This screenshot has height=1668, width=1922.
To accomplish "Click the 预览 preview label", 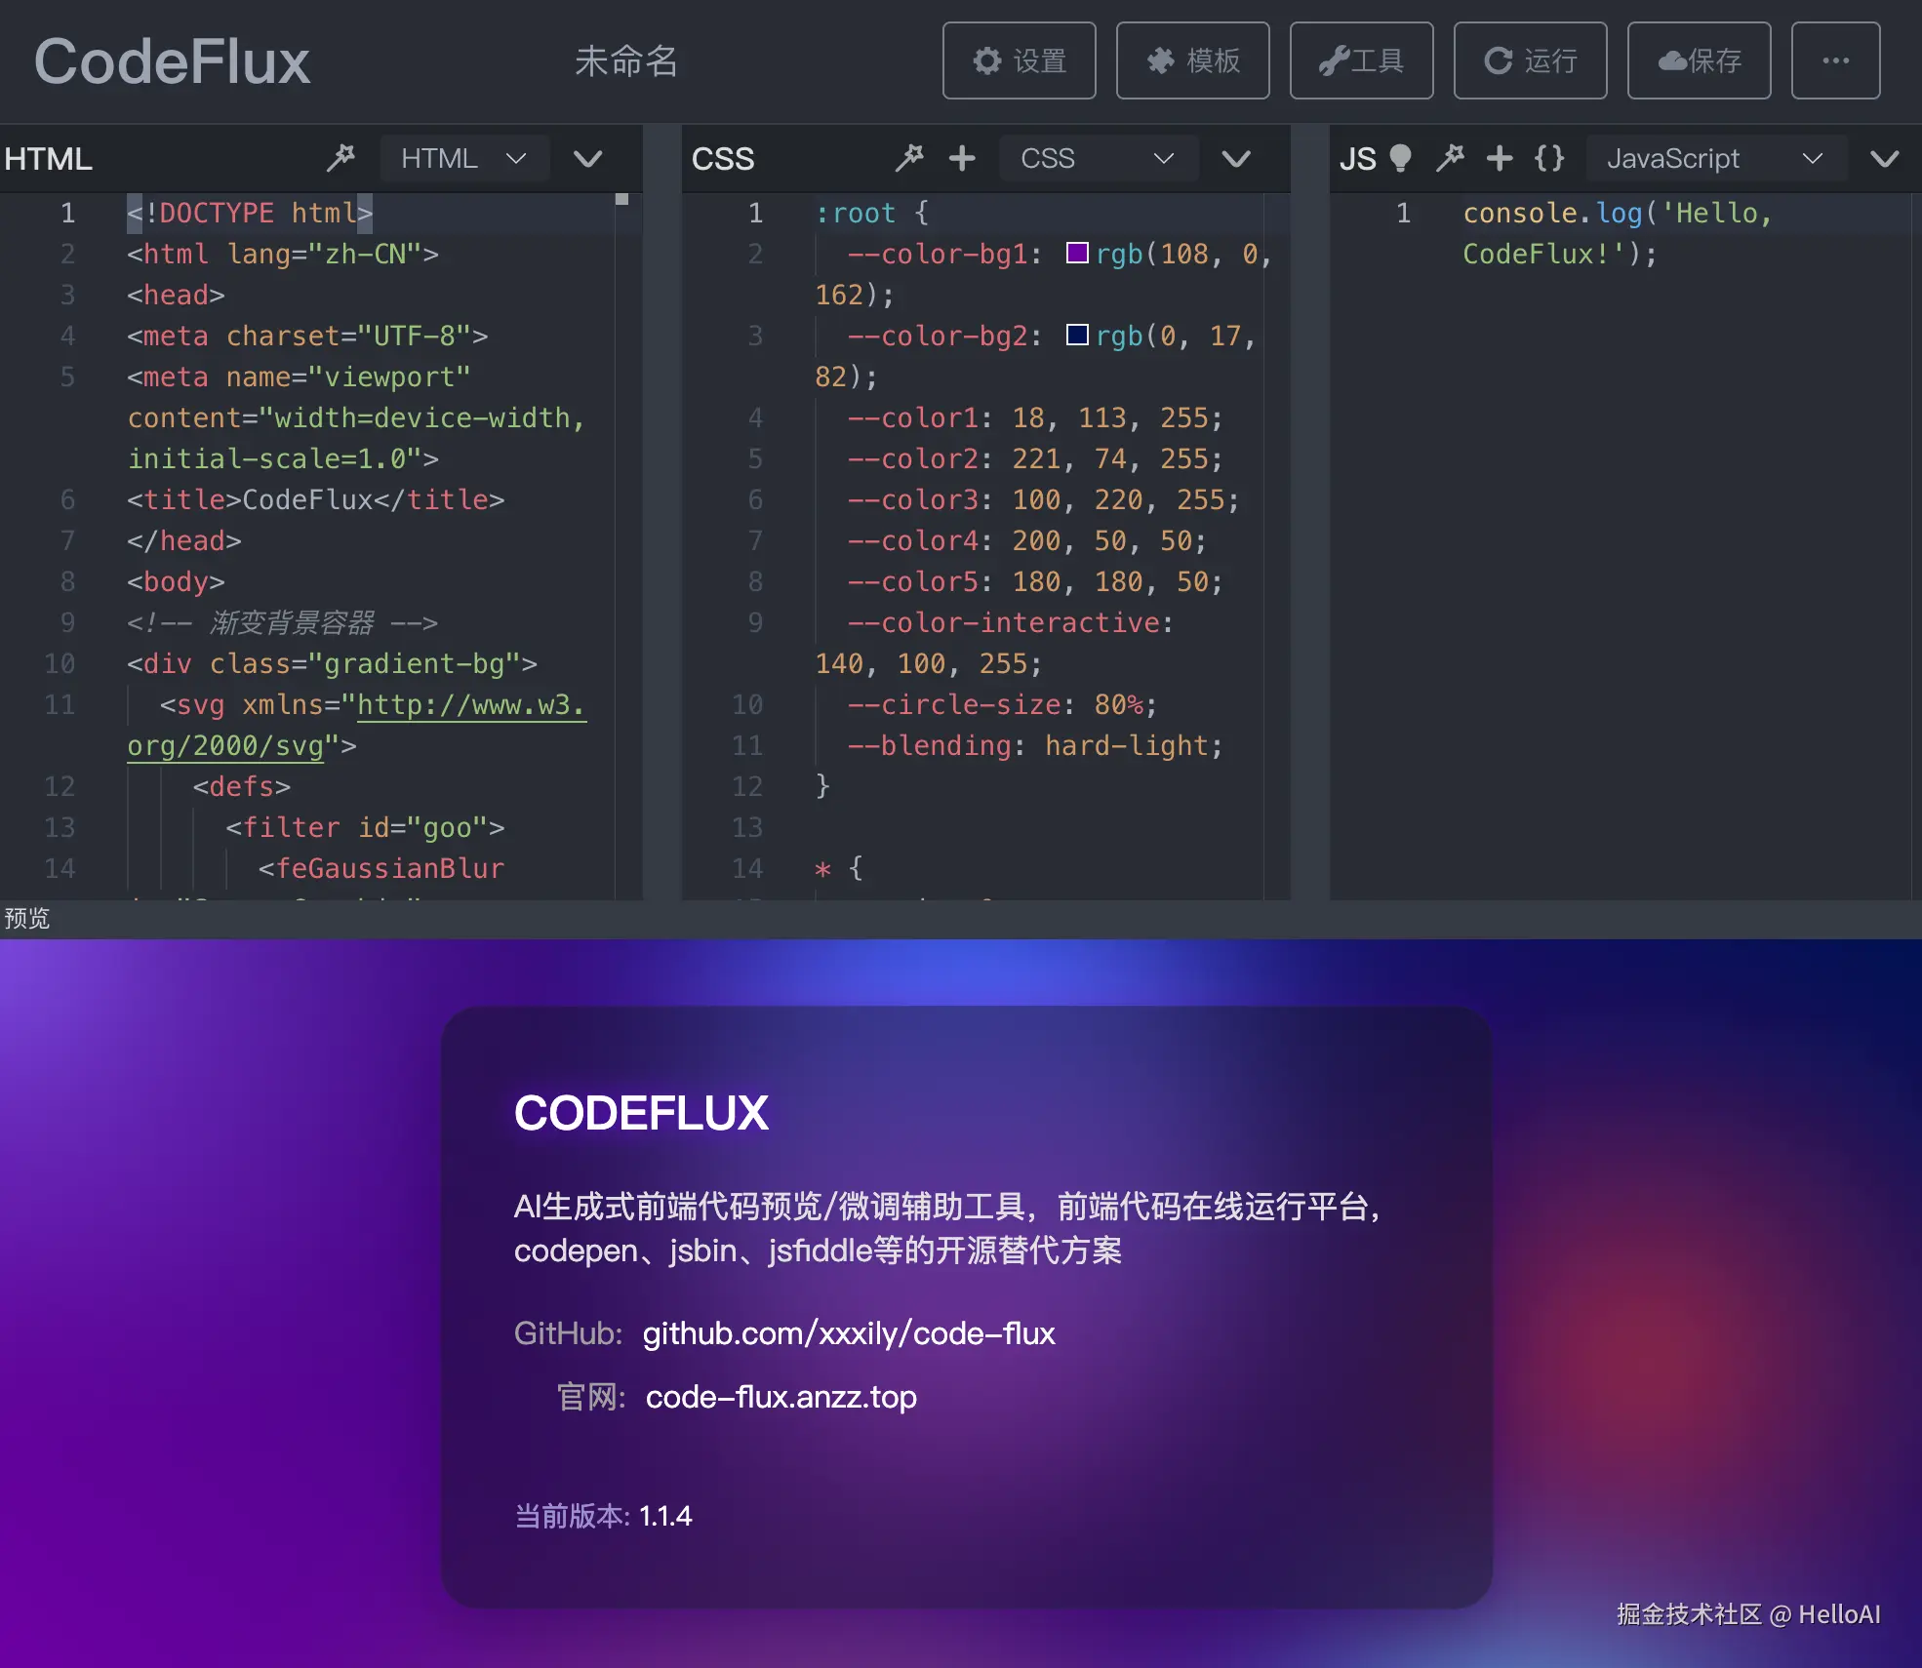I will (27, 918).
